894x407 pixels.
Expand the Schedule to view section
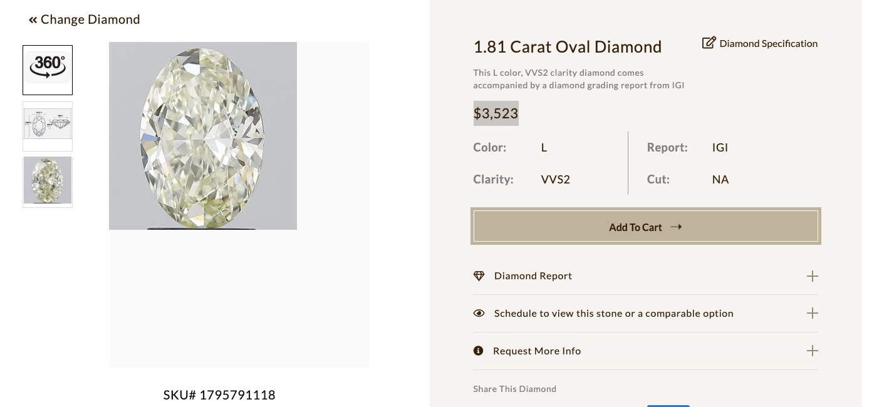tap(812, 313)
